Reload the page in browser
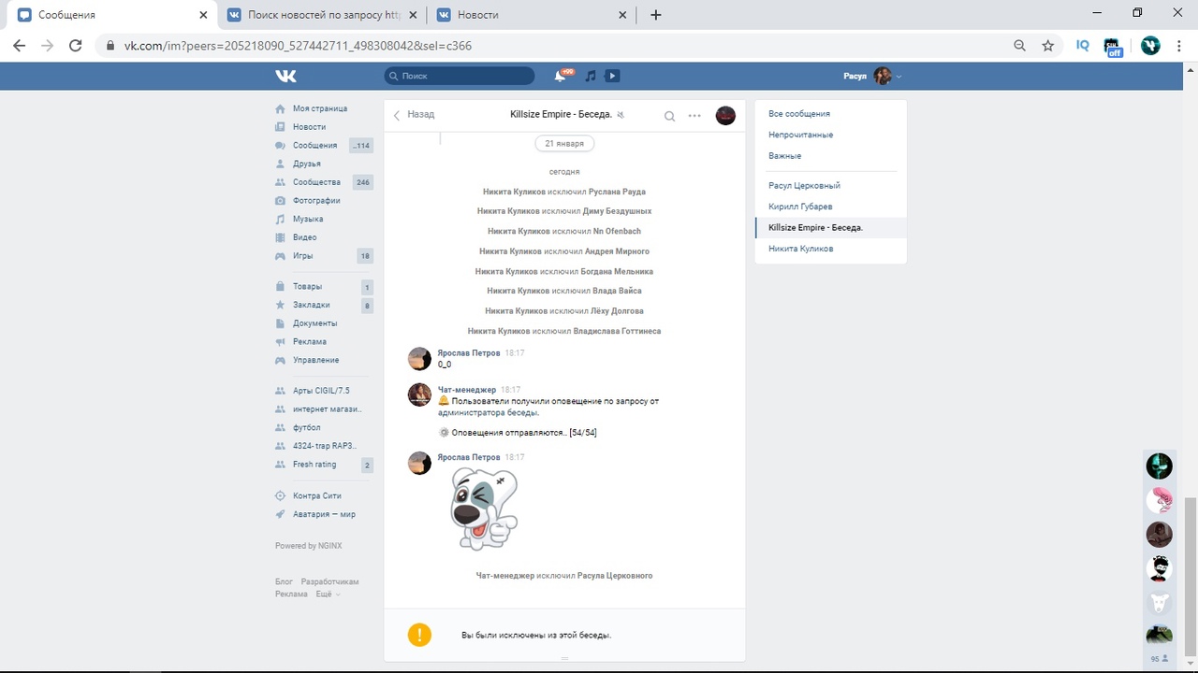Viewport: 1198px width, 673px height. [77, 45]
